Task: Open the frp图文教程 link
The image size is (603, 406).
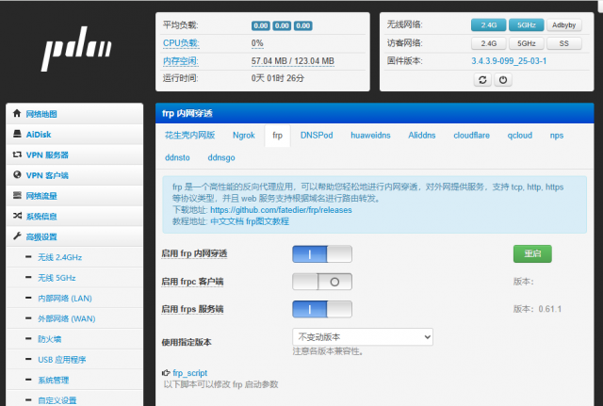Action: [268, 221]
